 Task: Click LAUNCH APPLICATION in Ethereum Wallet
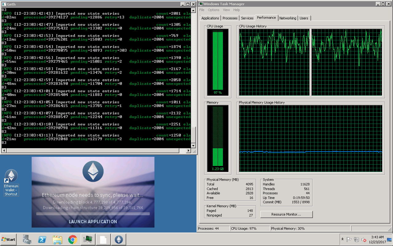(93, 221)
